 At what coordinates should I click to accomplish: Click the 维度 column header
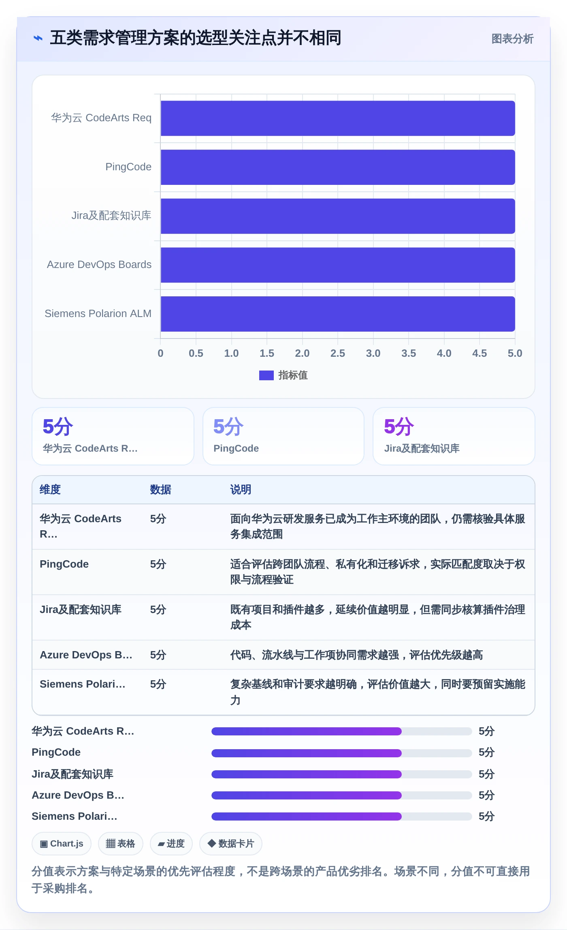coord(50,490)
